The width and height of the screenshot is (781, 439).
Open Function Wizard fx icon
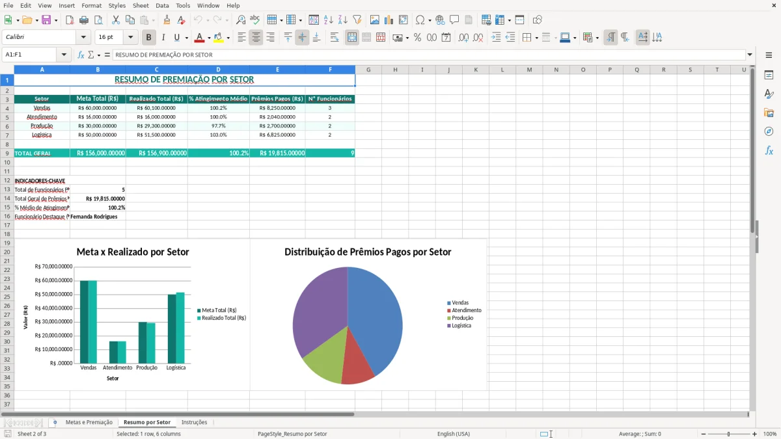coord(81,55)
